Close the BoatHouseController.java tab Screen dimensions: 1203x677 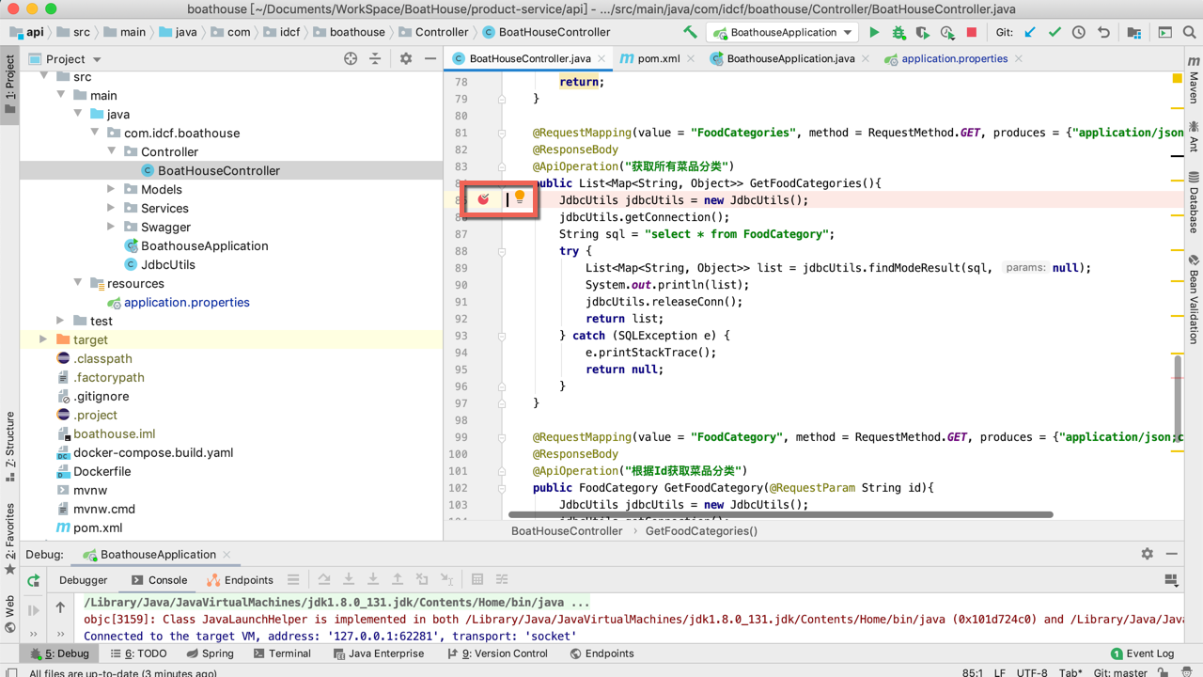(601, 58)
